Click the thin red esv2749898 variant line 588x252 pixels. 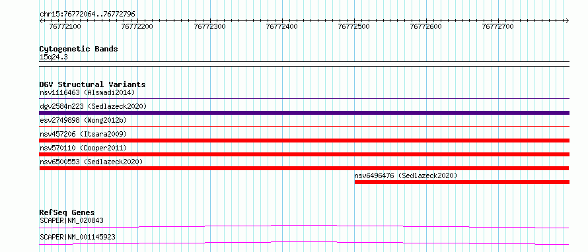[x=304, y=127]
